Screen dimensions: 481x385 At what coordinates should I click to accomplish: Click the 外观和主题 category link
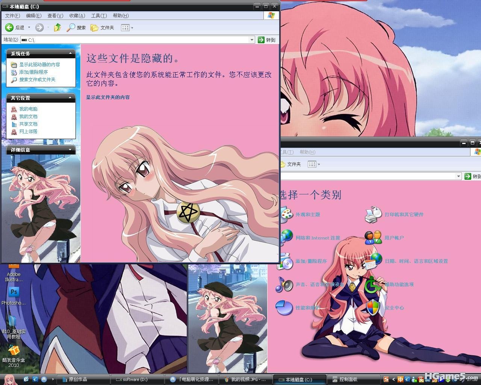click(x=308, y=214)
